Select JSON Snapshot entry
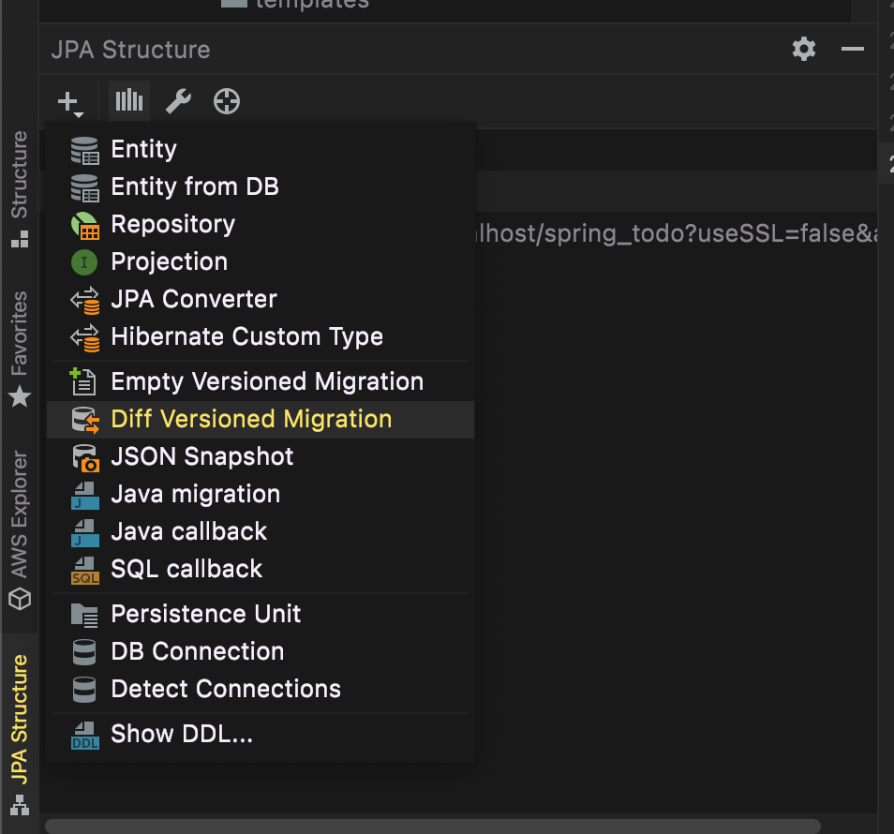 coord(260,457)
